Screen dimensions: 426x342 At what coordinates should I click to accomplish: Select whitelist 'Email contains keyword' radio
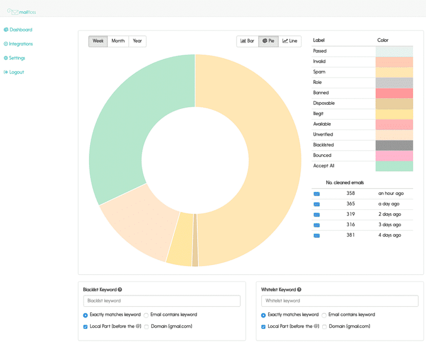point(324,315)
